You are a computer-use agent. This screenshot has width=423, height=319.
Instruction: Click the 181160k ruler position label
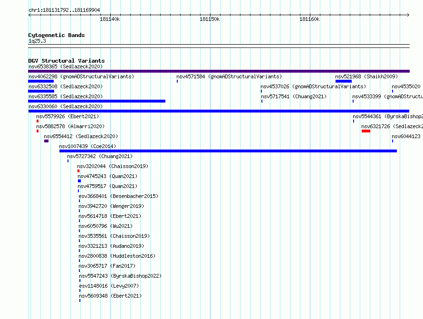[309, 19]
